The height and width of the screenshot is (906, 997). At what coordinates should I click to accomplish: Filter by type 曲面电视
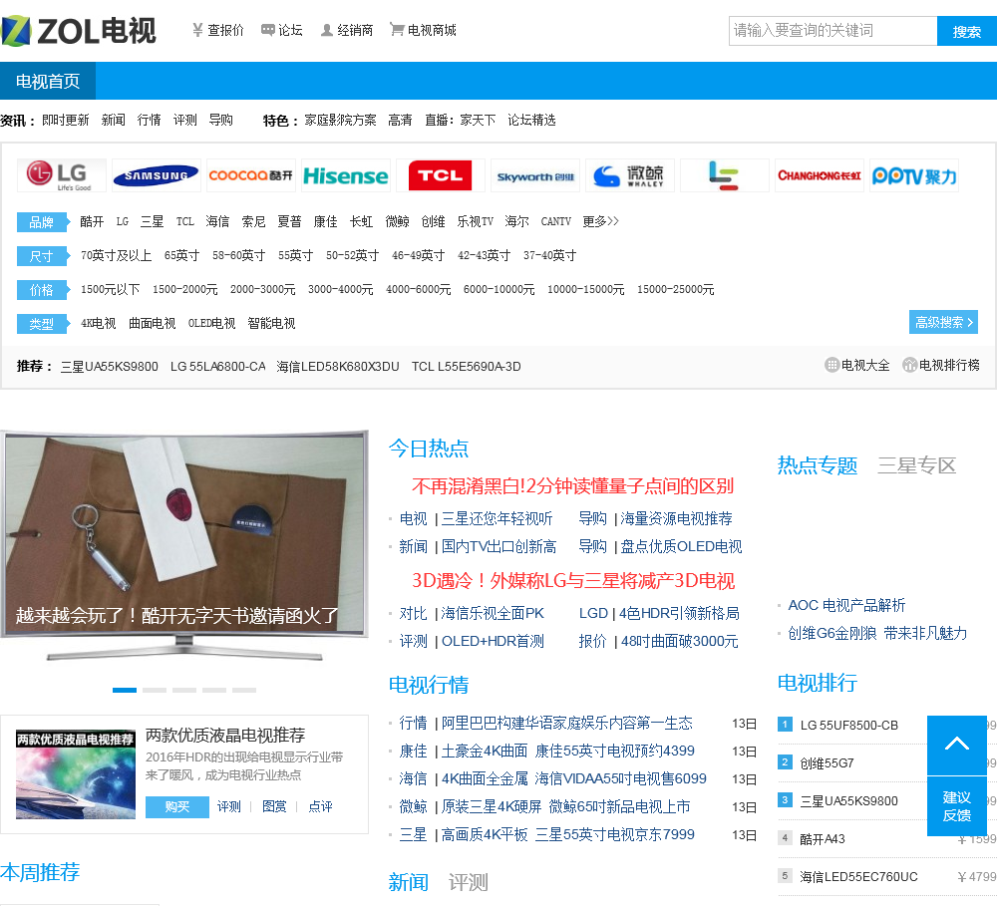tap(152, 323)
